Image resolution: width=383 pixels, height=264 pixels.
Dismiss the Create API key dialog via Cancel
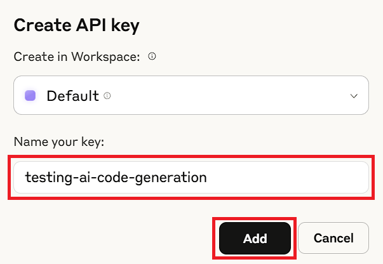(333, 239)
